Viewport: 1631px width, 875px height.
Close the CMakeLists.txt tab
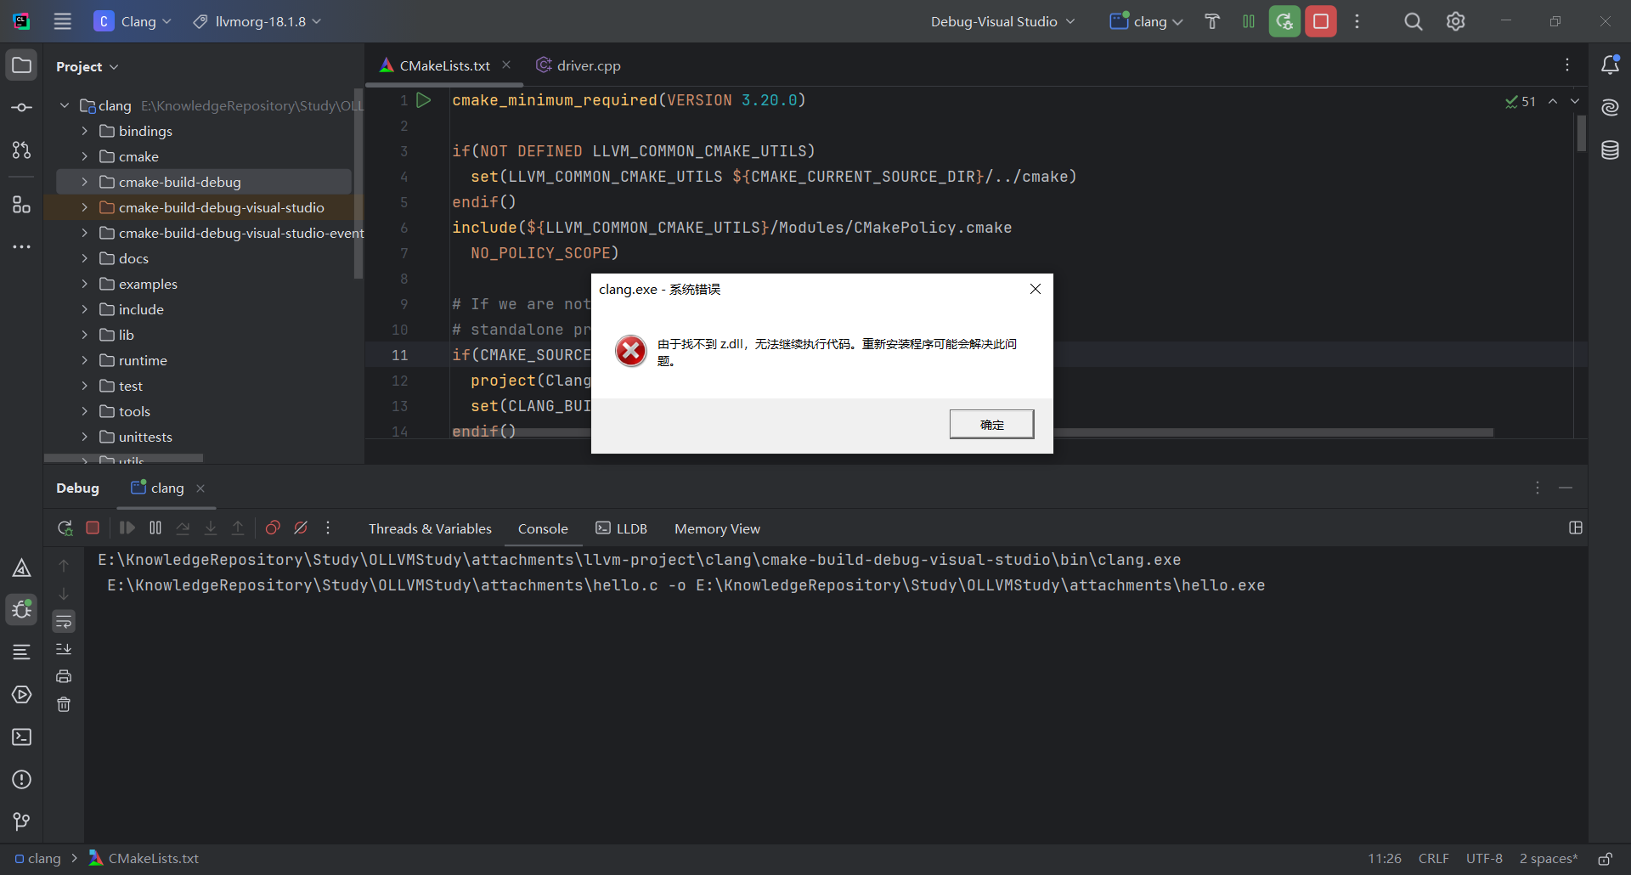pyautogui.click(x=506, y=65)
